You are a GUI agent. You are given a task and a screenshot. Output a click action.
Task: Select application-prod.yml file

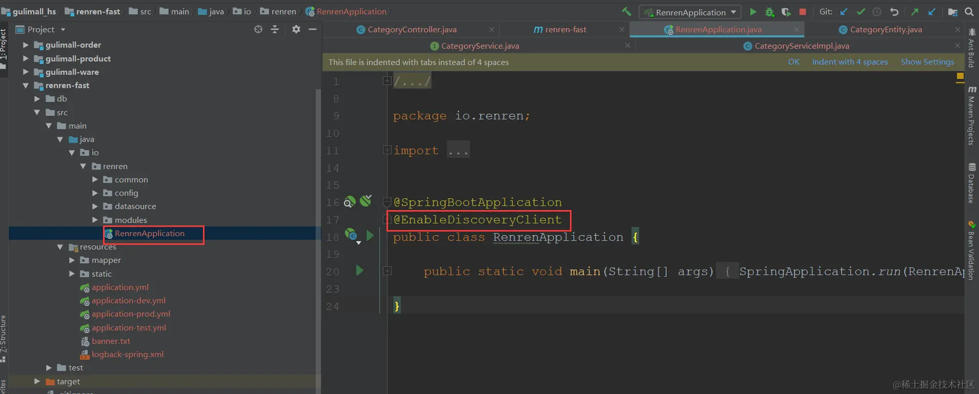tap(131, 314)
